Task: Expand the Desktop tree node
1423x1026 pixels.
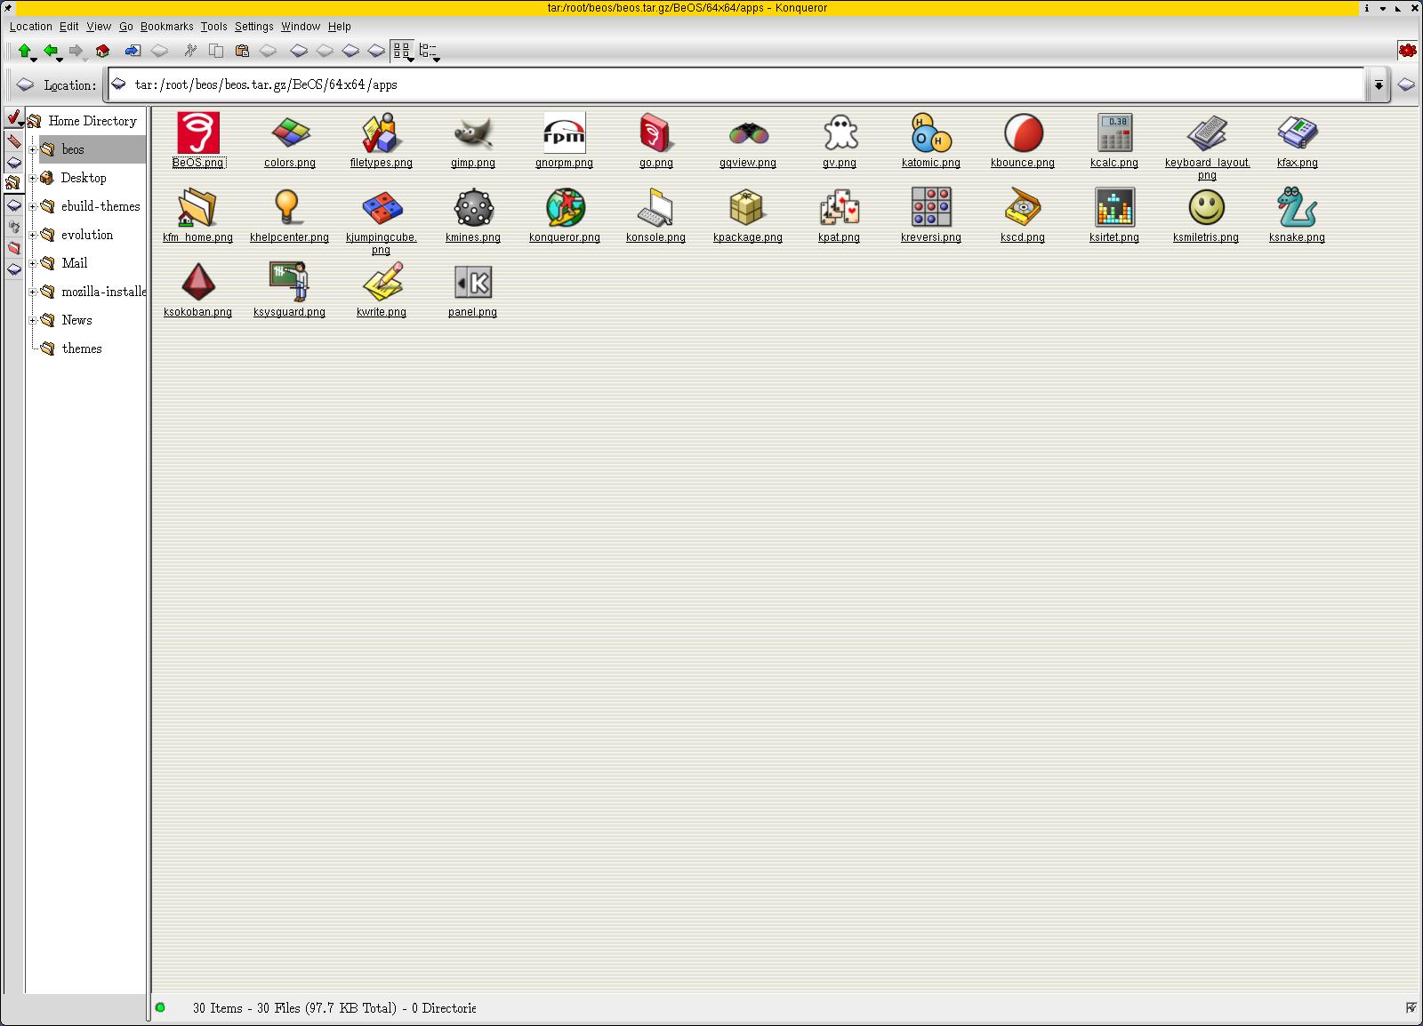Action: tap(33, 179)
